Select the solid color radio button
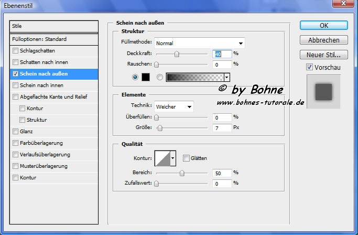358x235 pixels. 136,77
